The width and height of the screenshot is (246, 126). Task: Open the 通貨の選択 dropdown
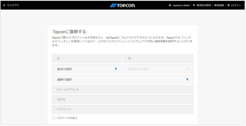122,79
